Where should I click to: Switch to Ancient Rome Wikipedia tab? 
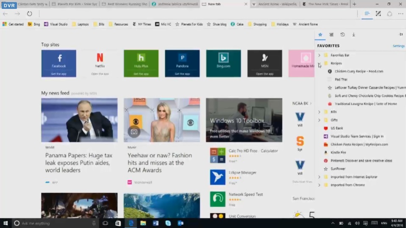[x=275, y=4]
